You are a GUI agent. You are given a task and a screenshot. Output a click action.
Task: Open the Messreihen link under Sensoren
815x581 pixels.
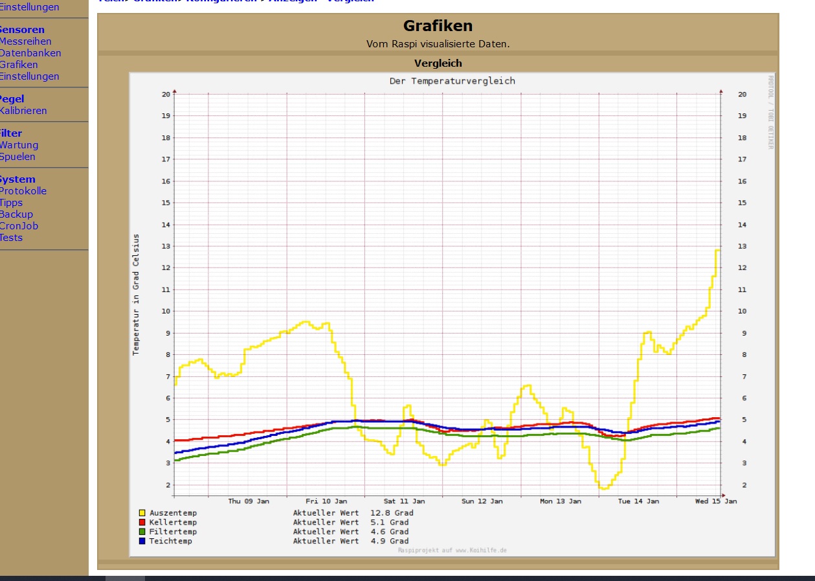click(x=25, y=41)
